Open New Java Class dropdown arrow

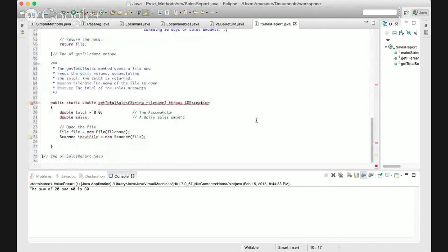(x=106, y=13)
